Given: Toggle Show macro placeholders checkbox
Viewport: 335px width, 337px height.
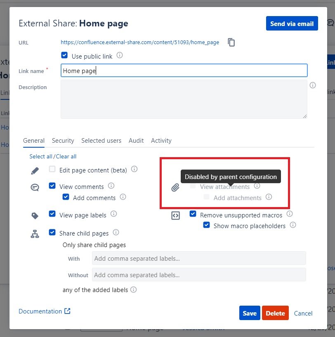Looking at the screenshot, I should point(206,225).
